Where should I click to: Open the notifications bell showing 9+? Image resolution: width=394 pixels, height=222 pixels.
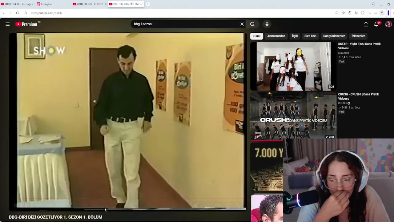point(376,24)
